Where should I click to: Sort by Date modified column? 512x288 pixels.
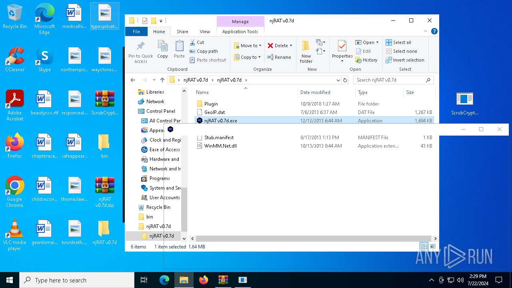(326, 92)
